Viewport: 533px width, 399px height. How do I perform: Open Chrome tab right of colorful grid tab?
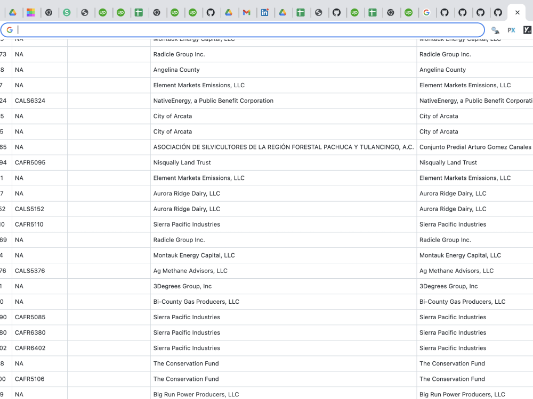(49, 13)
